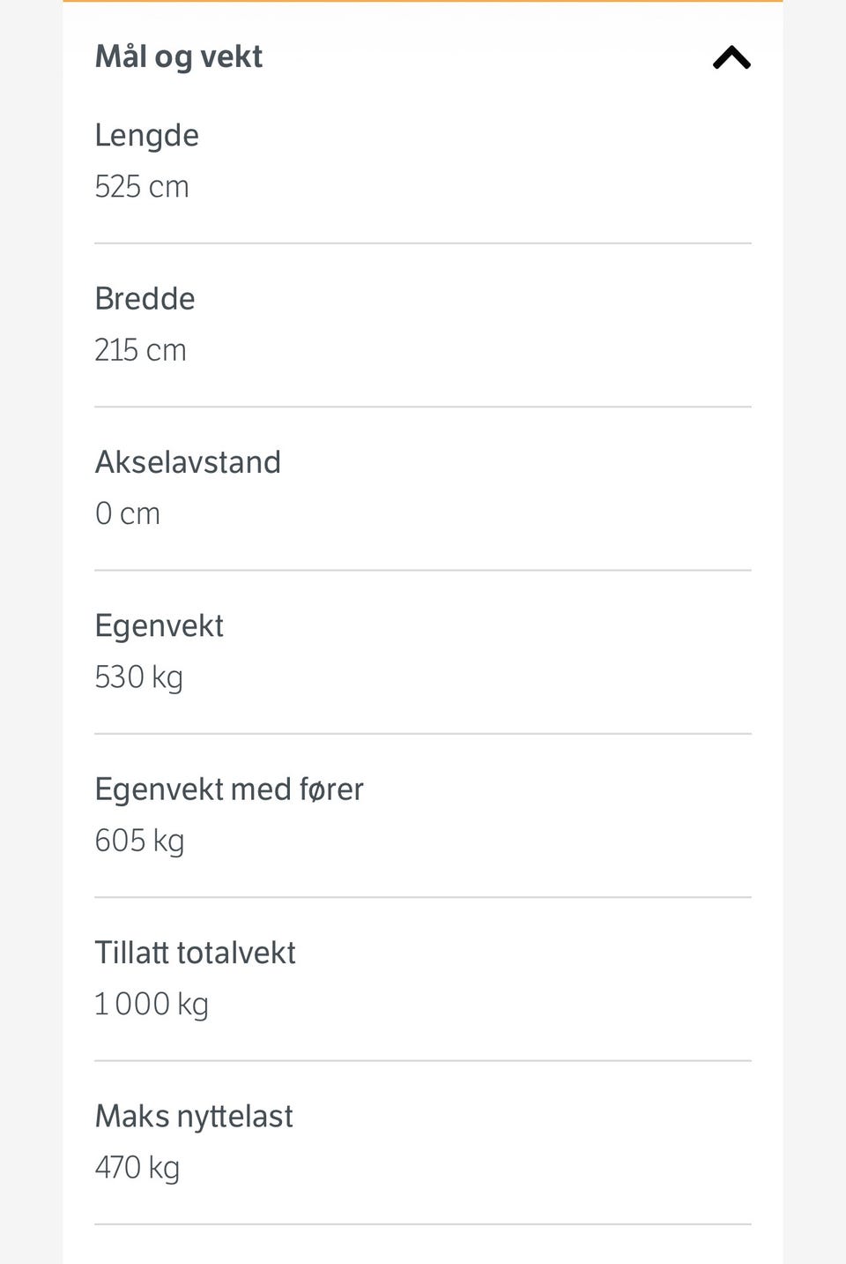The height and width of the screenshot is (1264, 846).
Task: Select the Egenvekt label above 530 kg
Action: click(x=159, y=625)
